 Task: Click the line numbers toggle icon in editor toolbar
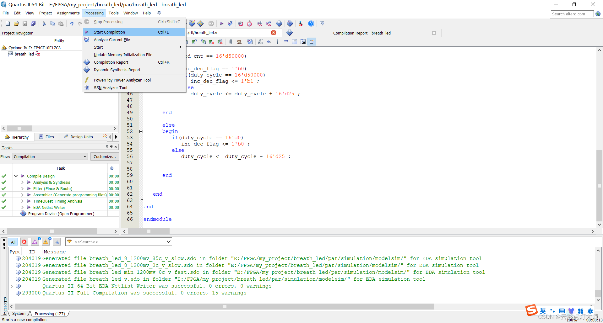coord(260,42)
